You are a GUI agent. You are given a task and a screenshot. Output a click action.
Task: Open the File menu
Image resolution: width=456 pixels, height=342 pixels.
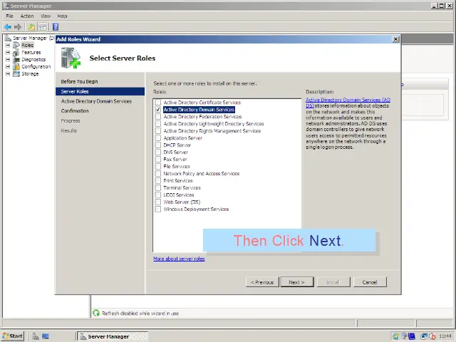pos(9,16)
